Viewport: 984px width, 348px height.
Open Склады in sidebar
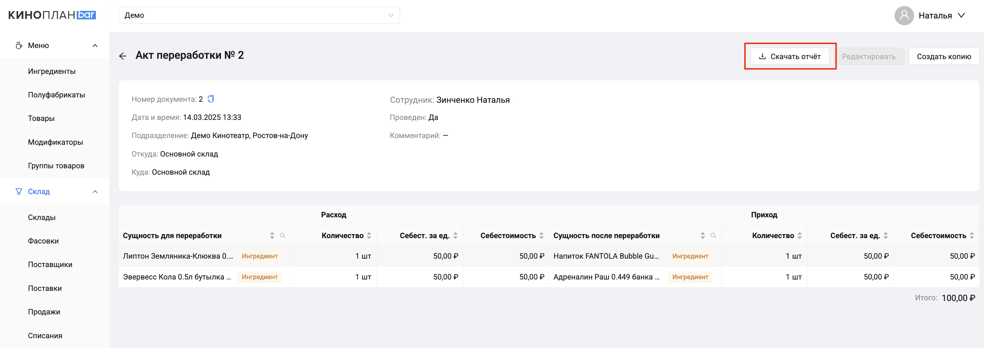pos(42,218)
